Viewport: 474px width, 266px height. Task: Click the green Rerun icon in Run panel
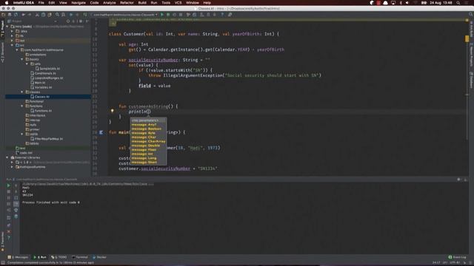click(8, 185)
